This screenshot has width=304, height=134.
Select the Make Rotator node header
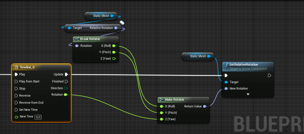pos(183,100)
